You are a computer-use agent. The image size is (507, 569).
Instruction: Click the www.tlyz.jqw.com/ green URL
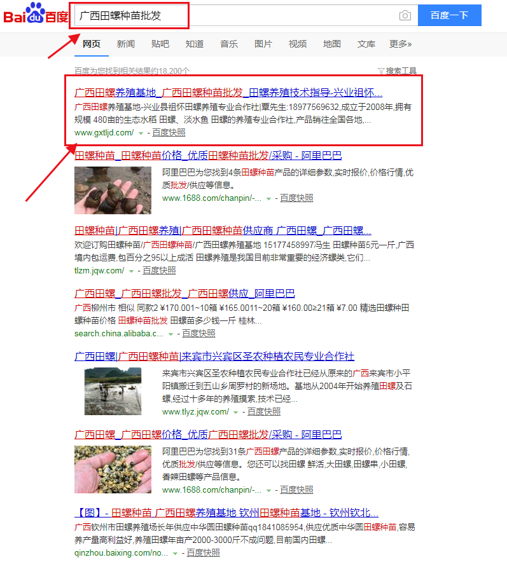(196, 411)
